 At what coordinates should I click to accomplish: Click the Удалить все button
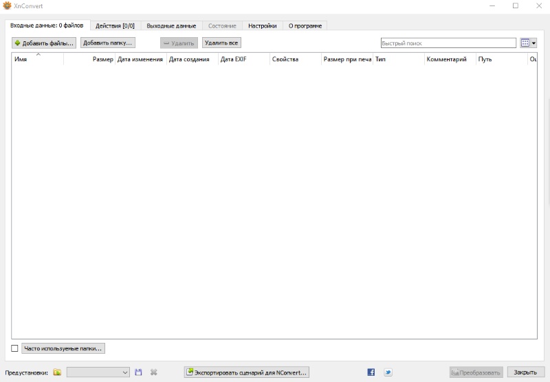(221, 43)
